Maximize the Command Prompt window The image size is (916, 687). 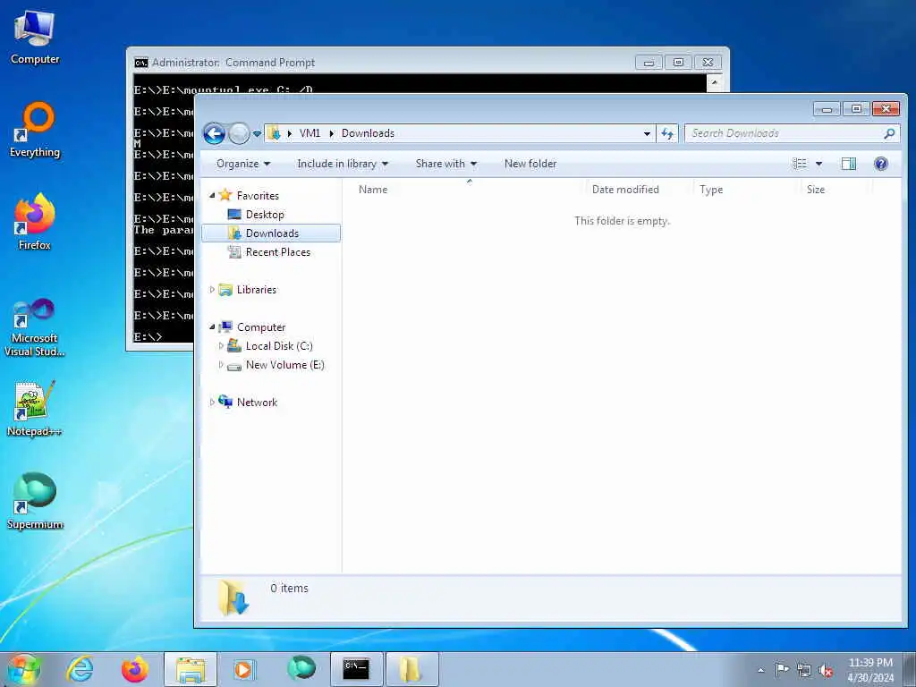pyautogui.click(x=678, y=62)
